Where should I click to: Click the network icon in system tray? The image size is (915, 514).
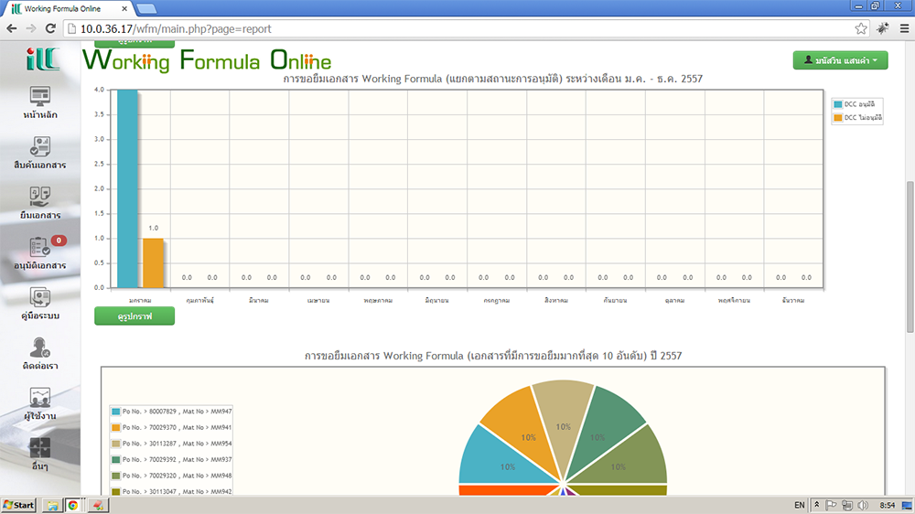pos(846,505)
